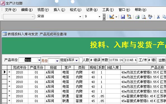Expand the 宋体 font name dropdown

click(x=80, y=17)
